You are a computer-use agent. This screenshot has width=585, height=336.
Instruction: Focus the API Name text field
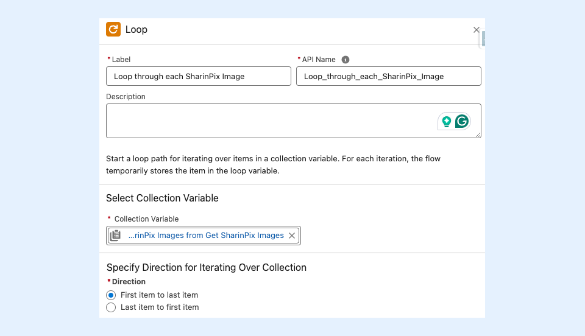tap(388, 76)
